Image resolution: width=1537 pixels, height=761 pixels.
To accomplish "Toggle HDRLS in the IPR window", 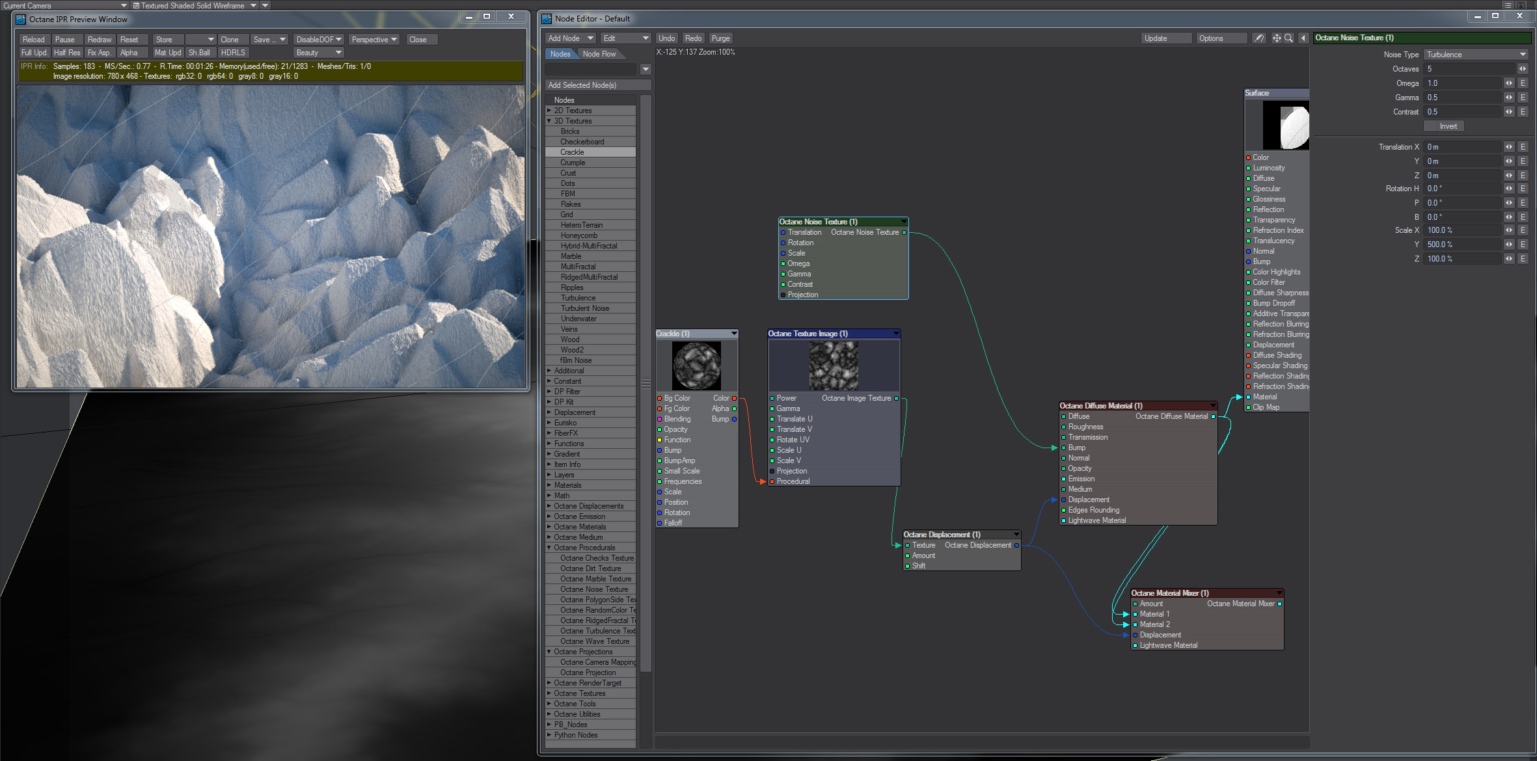I will coord(233,53).
